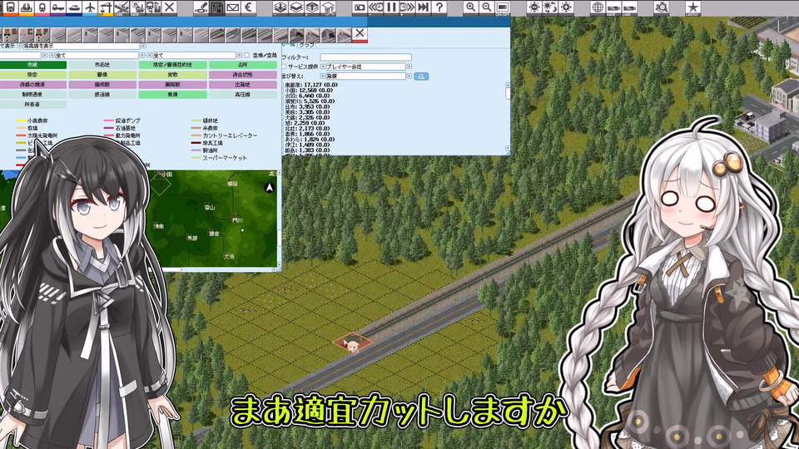Click the blue sort order button

coord(421,76)
